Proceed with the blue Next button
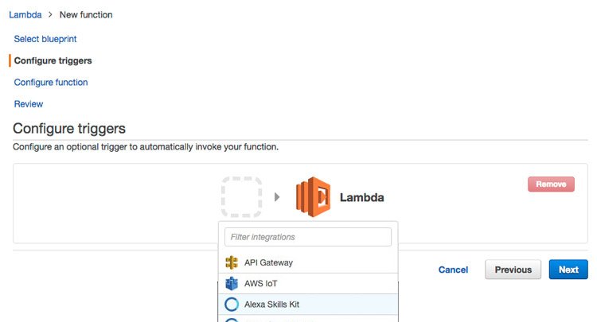The image size is (597, 322). 568,270
